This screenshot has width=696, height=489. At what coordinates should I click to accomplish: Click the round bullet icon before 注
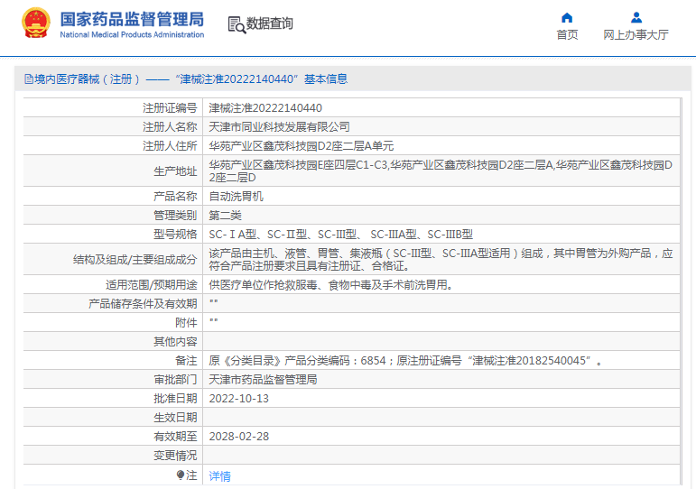pos(180,475)
